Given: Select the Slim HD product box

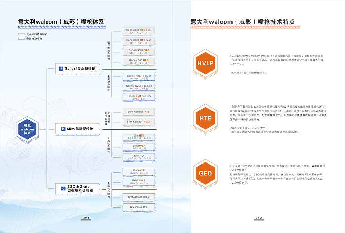Looking at the screenshot, I should pos(138,157).
